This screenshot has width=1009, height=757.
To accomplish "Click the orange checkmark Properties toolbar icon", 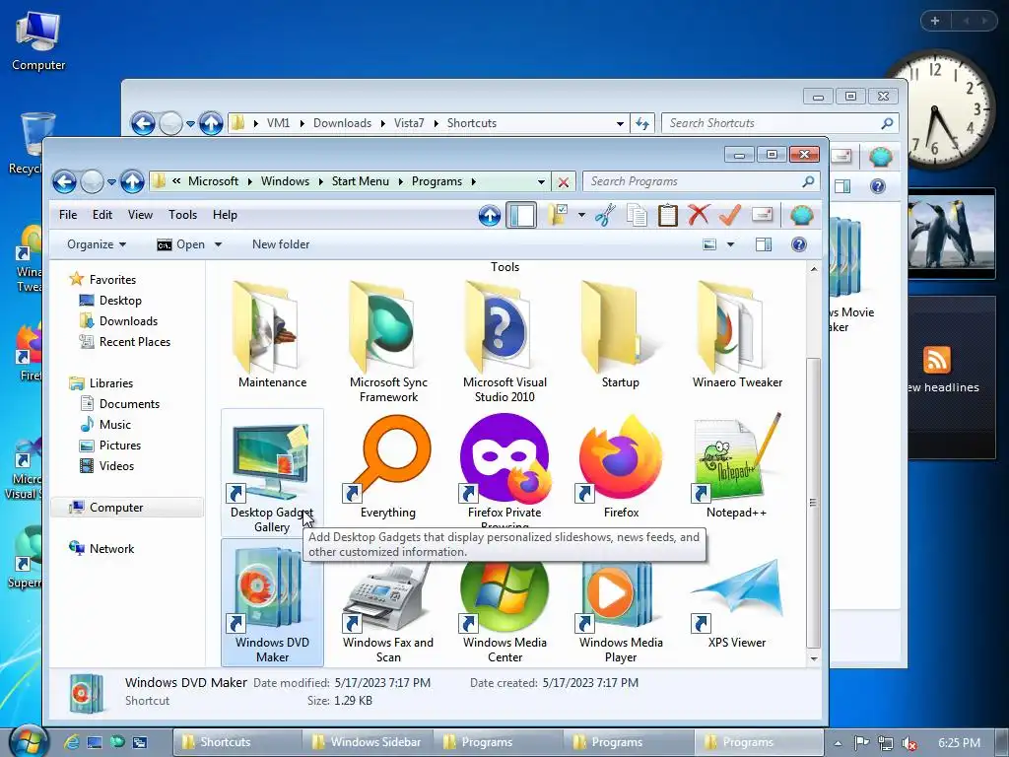I will [730, 215].
